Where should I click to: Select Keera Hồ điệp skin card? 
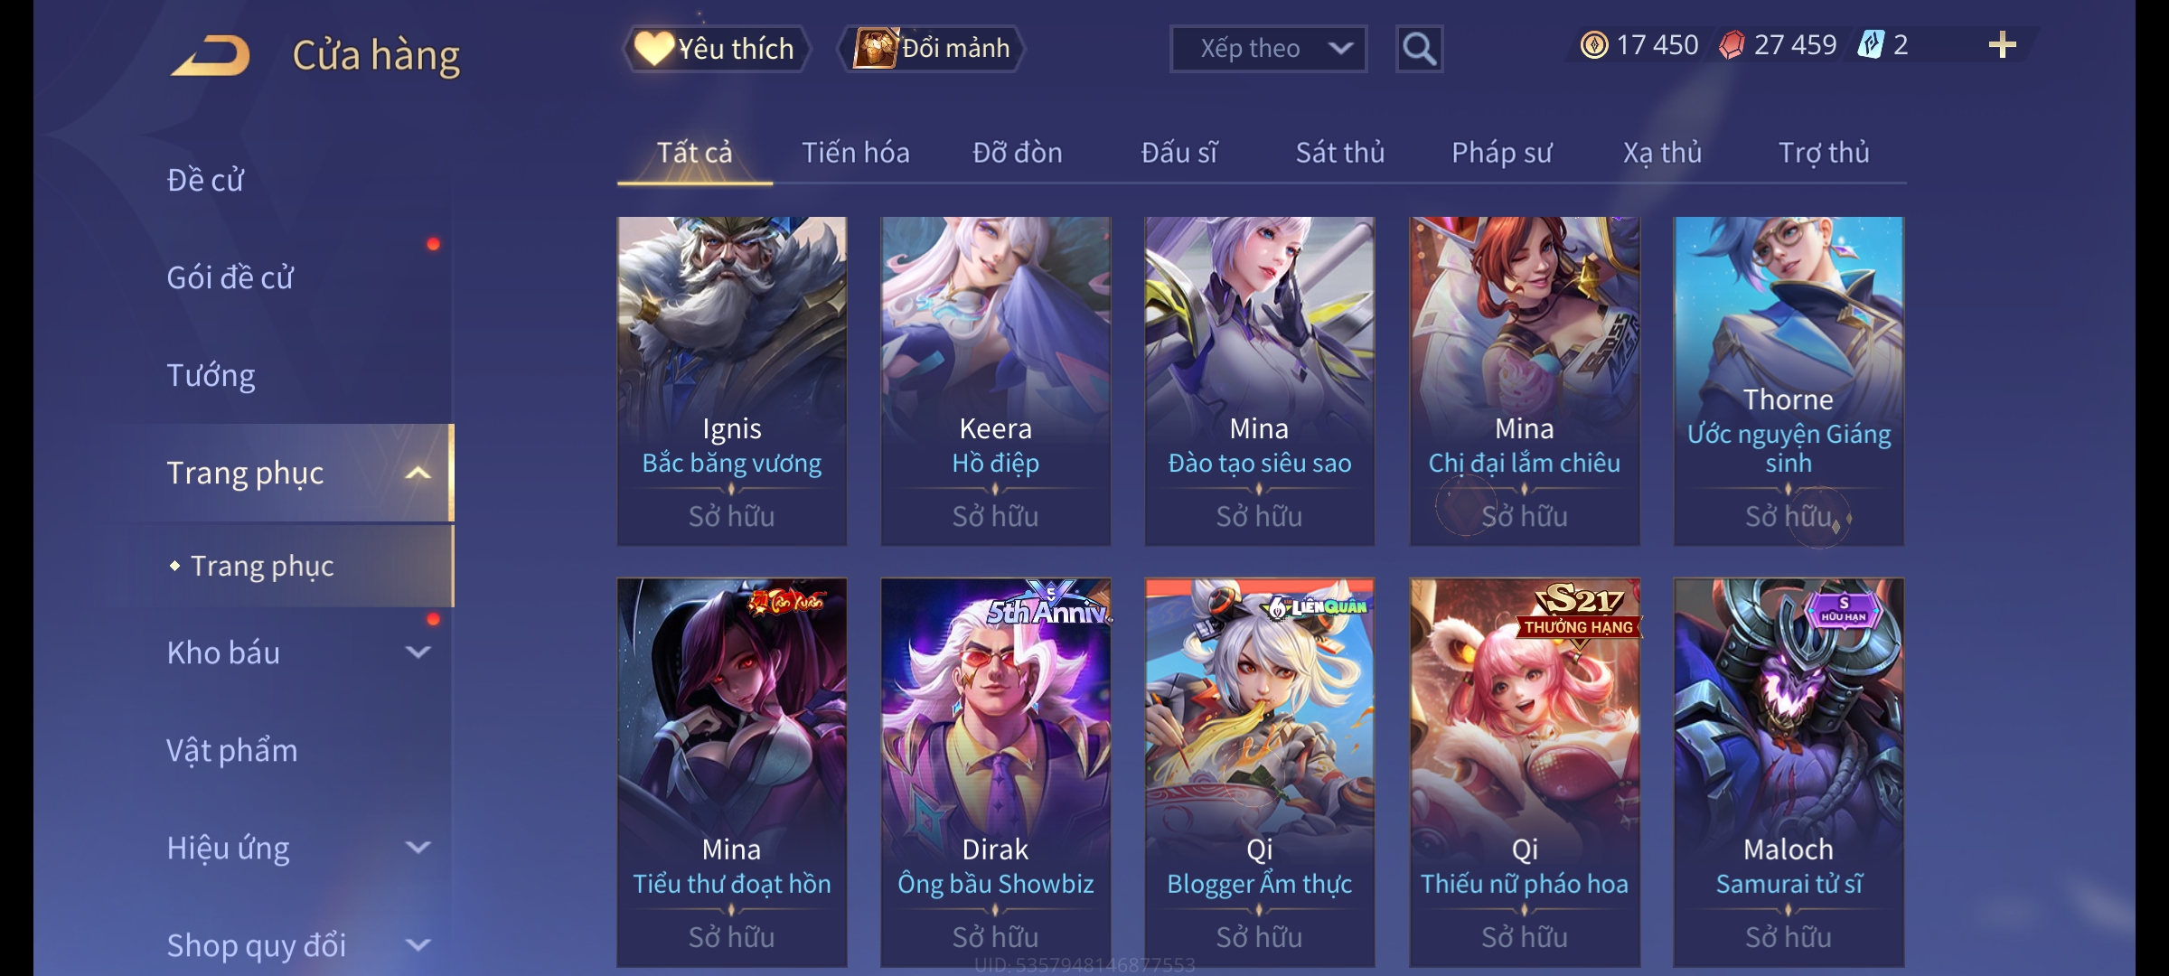point(995,380)
